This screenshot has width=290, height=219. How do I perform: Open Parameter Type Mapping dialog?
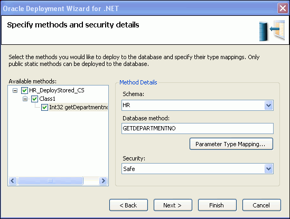pos(231,144)
